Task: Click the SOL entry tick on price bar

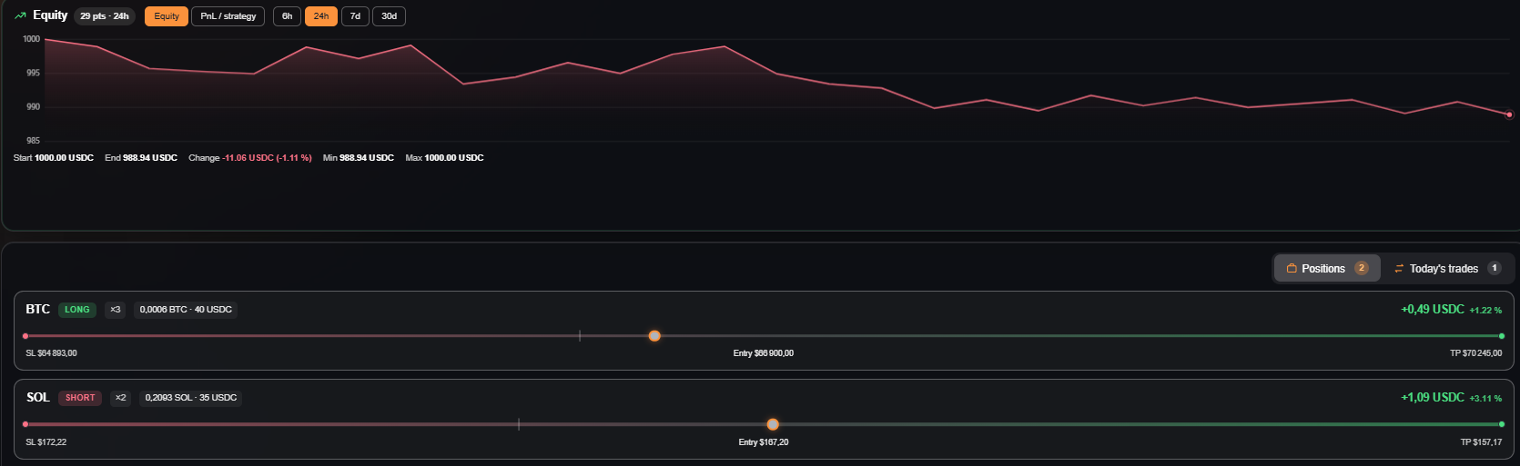Action: [x=519, y=424]
